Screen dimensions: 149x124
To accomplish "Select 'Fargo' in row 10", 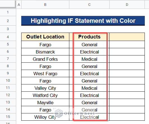I will [45, 81].
